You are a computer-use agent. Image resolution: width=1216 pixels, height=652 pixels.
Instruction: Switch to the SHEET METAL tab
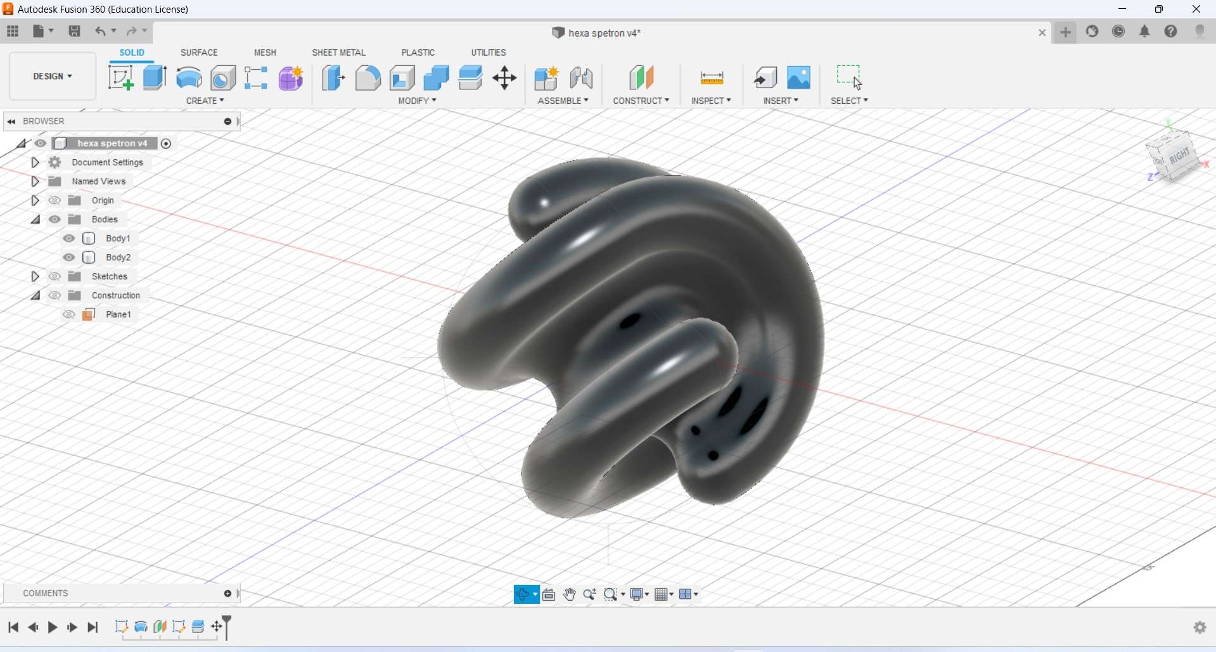tap(339, 53)
